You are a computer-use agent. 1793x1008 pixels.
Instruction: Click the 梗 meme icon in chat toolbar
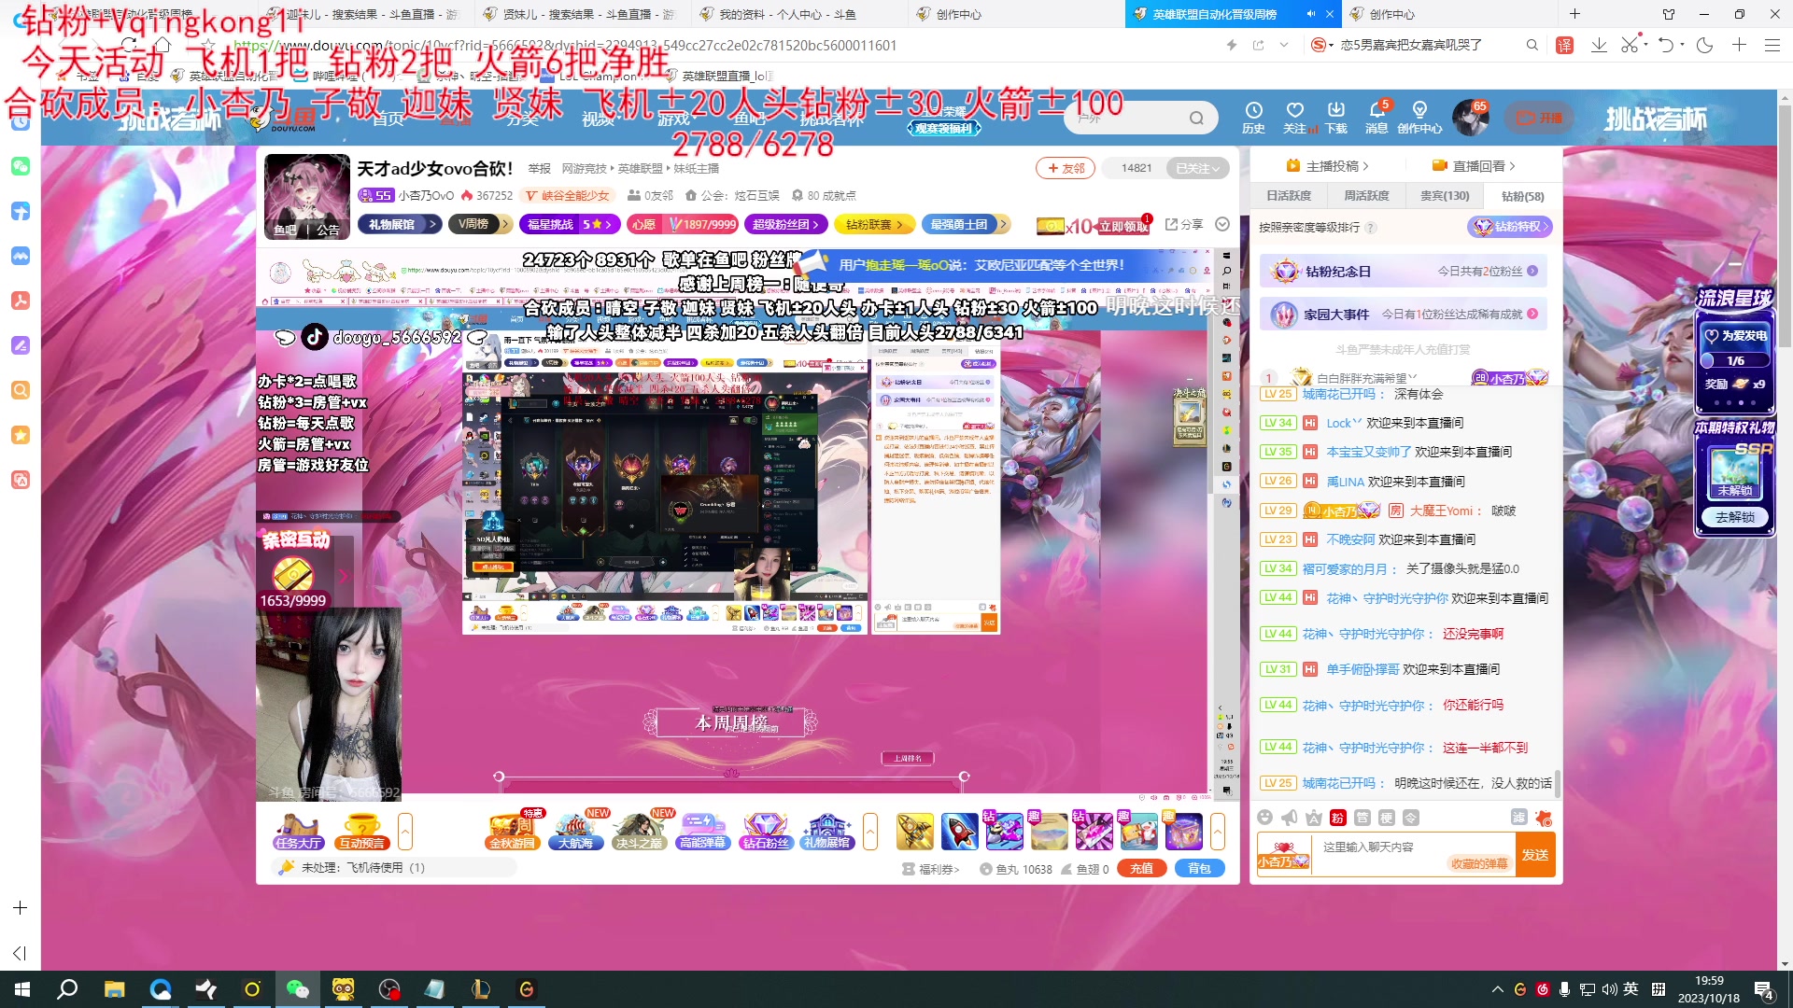pos(1387,818)
